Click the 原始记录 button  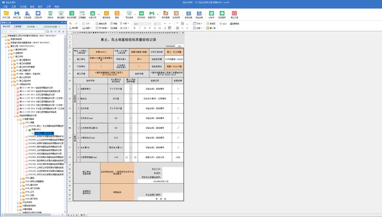(101, 23)
